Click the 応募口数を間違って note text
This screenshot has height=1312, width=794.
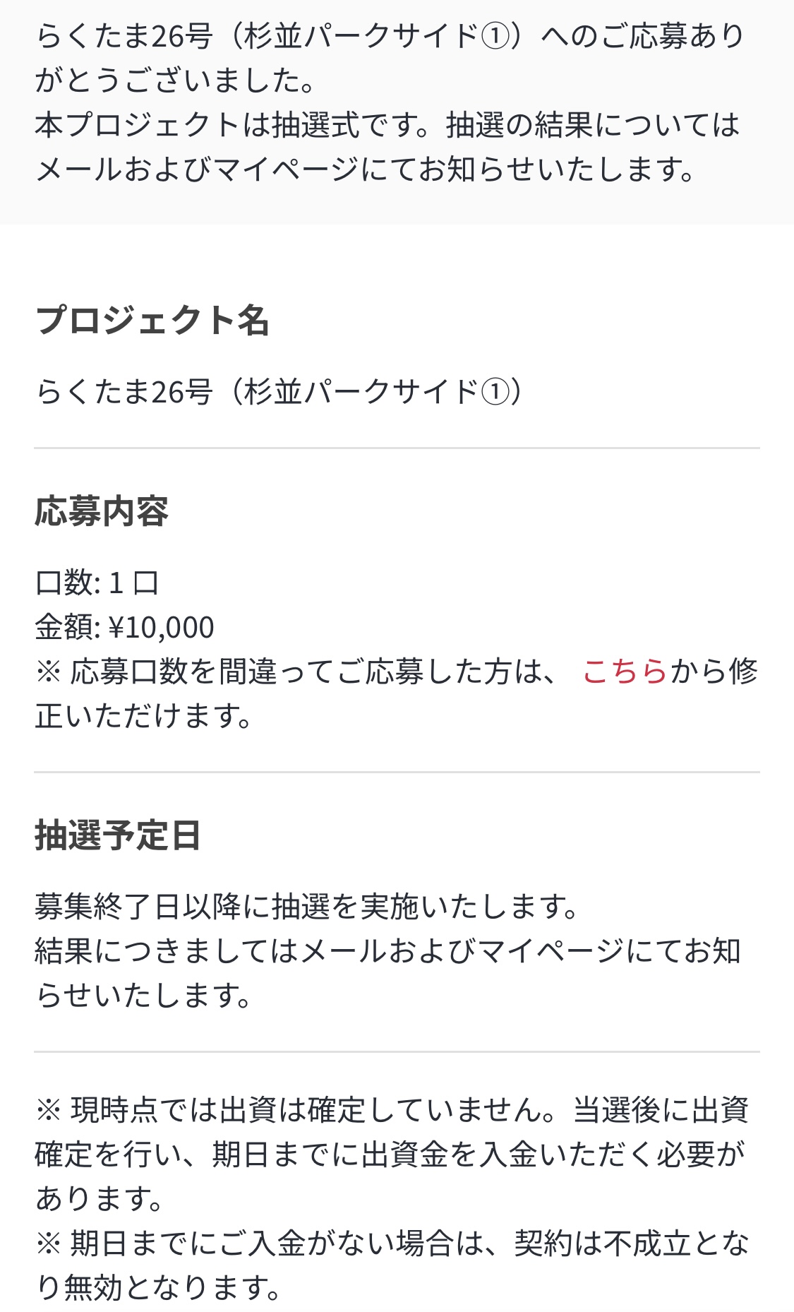303,672
